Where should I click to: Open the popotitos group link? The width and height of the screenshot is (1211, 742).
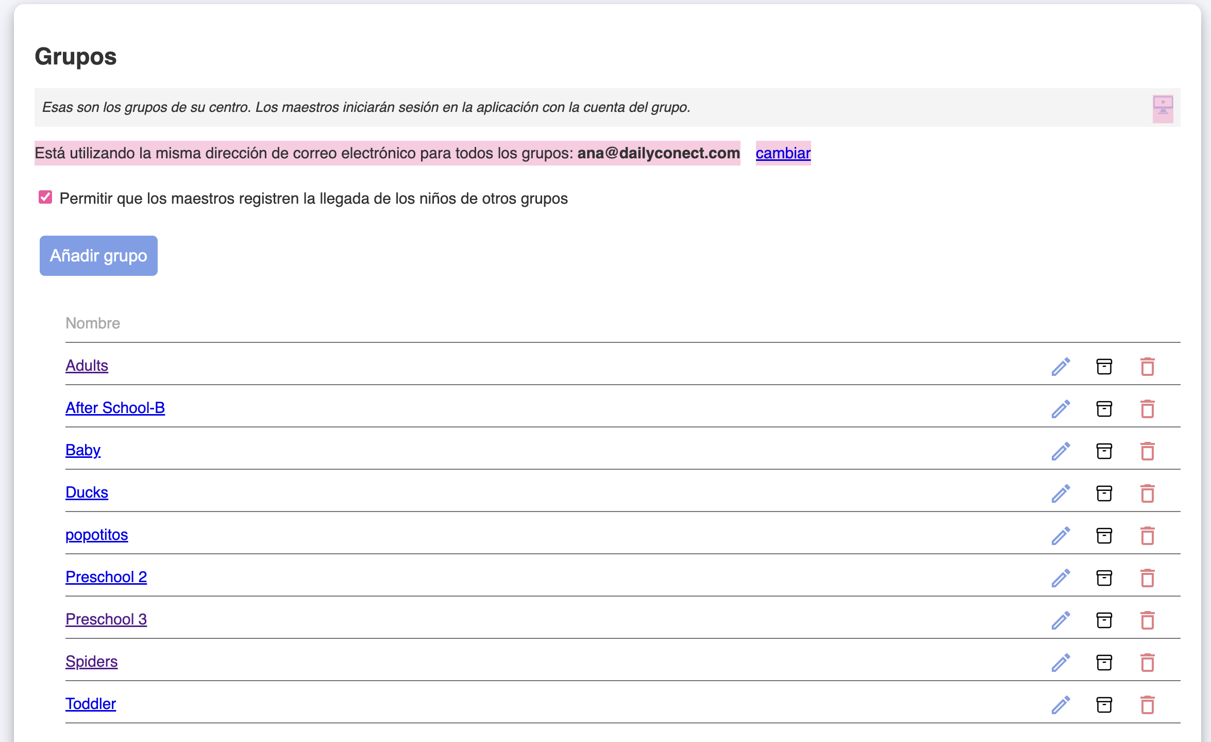tap(96, 535)
